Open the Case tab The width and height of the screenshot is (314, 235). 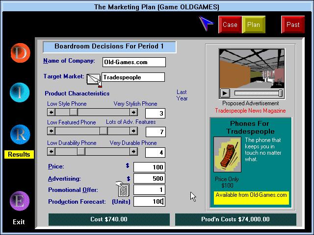click(x=230, y=24)
